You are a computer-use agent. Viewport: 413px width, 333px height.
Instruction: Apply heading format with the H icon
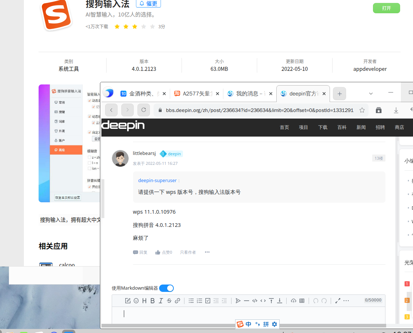pyautogui.click(x=144, y=301)
